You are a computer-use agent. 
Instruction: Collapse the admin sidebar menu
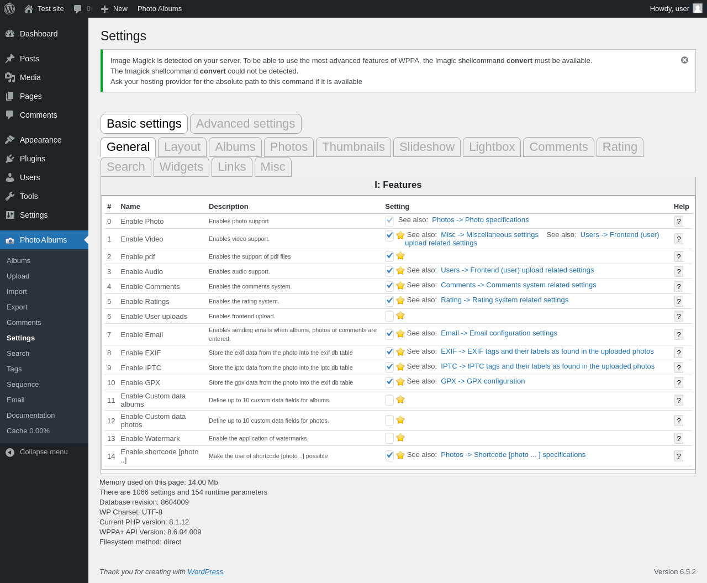(x=37, y=452)
